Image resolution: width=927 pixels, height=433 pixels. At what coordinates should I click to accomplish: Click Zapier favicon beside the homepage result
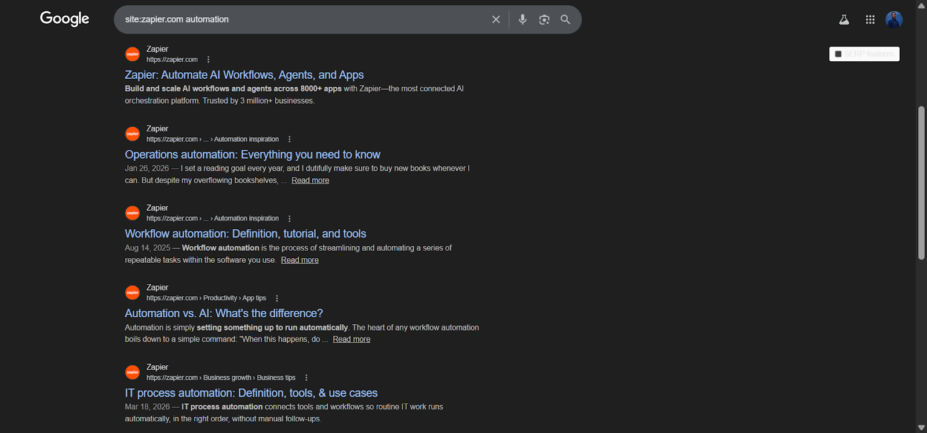tap(133, 54)
